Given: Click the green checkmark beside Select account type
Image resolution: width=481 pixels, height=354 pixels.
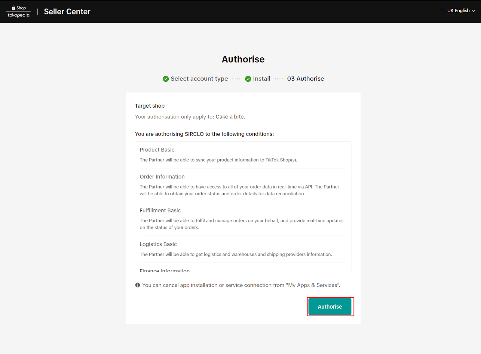Looking at the screenshot, I should click(x=166, y=79).
